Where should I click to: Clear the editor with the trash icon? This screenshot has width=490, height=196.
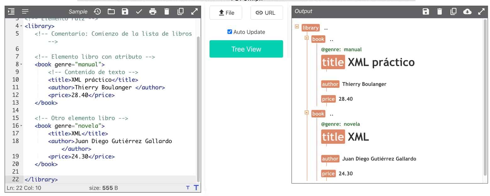[x=167, y=12]
